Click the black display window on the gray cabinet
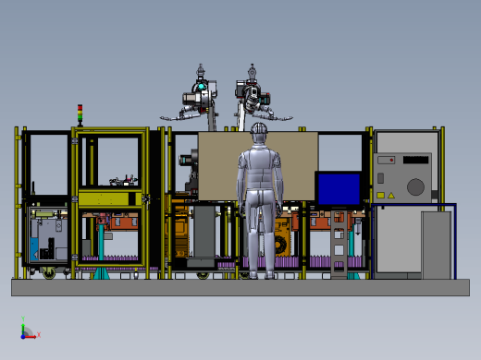The image size is (481, 360). click(415, 160)
